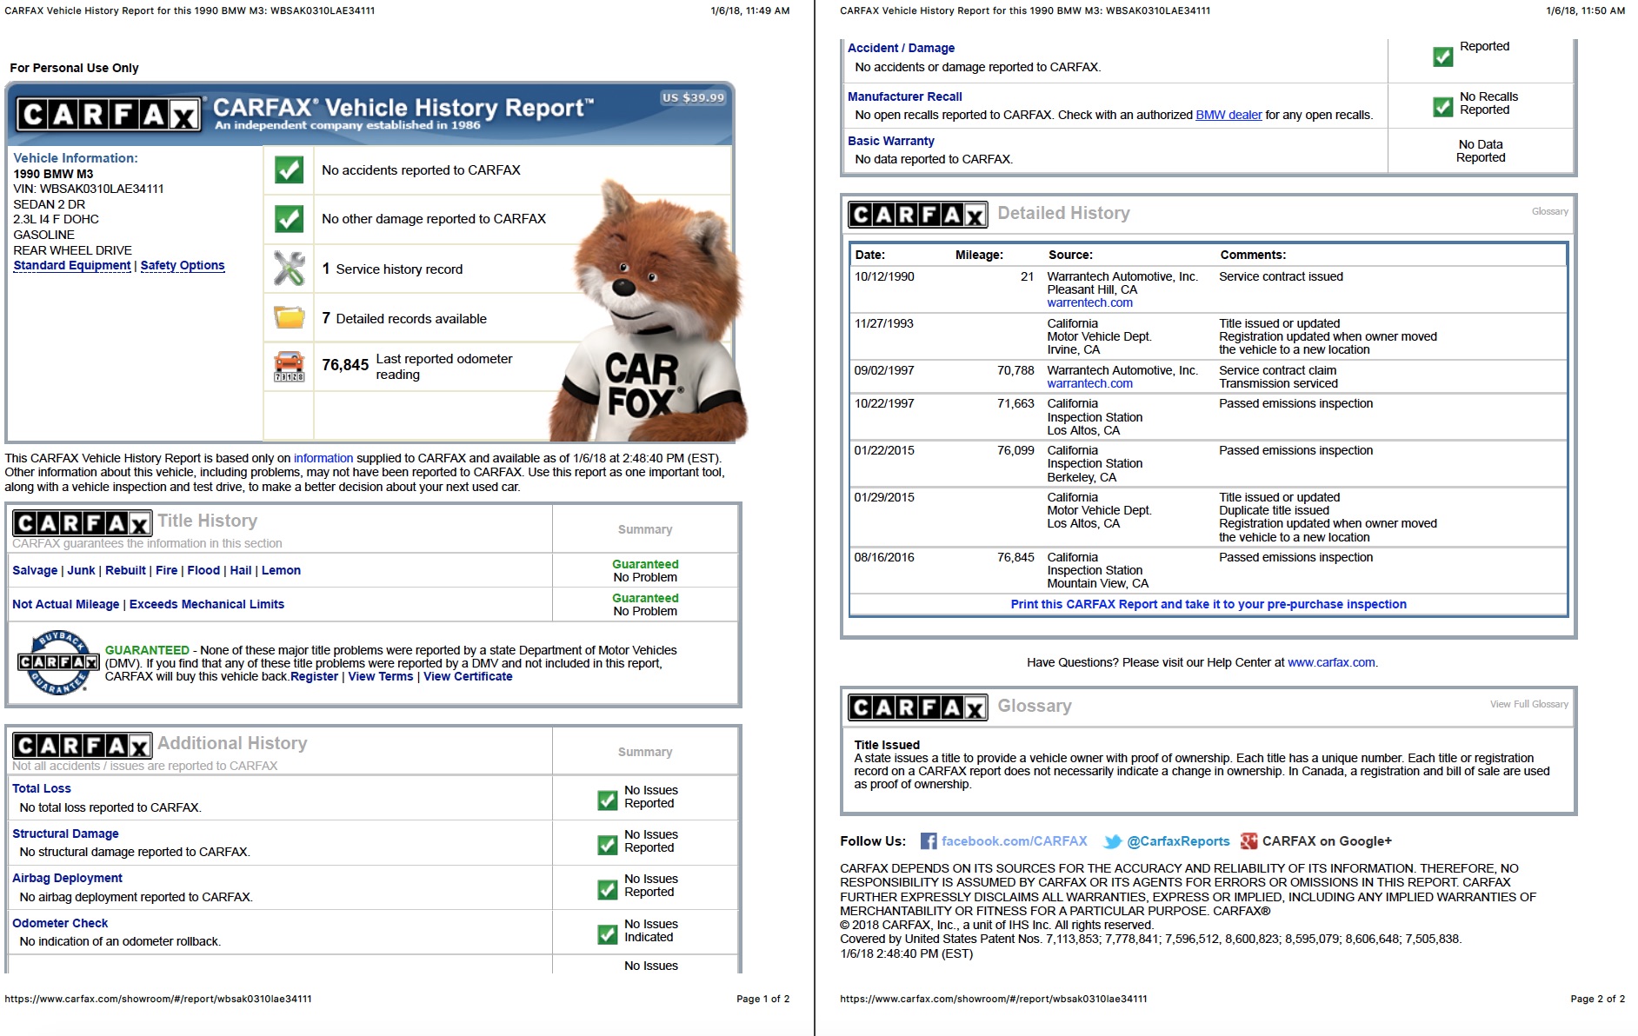This screenshot has width=1638, height=1036.
Task: Click the Manufacturer Recall No Recalls checkmark
Action: [x=1443, y=107]
